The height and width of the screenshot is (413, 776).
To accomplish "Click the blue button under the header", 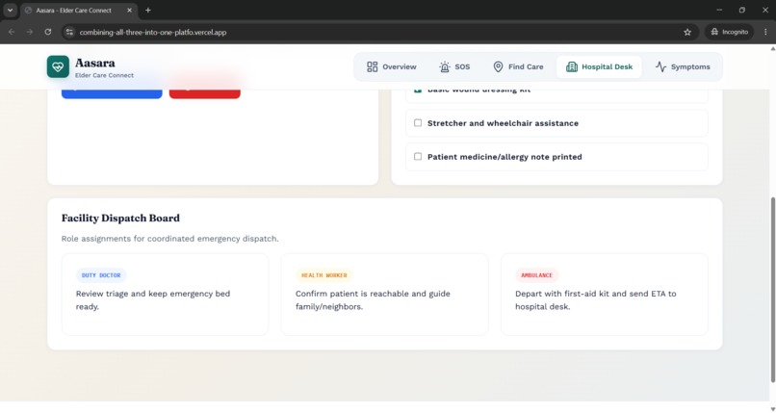I will (x=112, y=93).
